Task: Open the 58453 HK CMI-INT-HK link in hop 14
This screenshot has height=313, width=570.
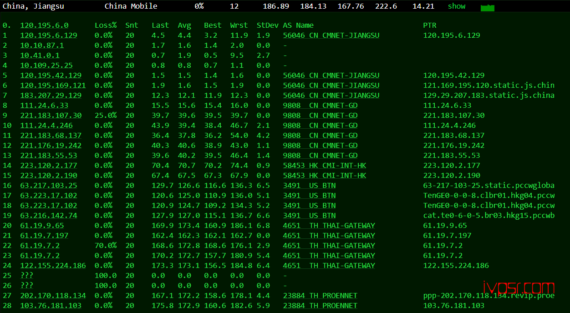Action: (x=325, y=166)
